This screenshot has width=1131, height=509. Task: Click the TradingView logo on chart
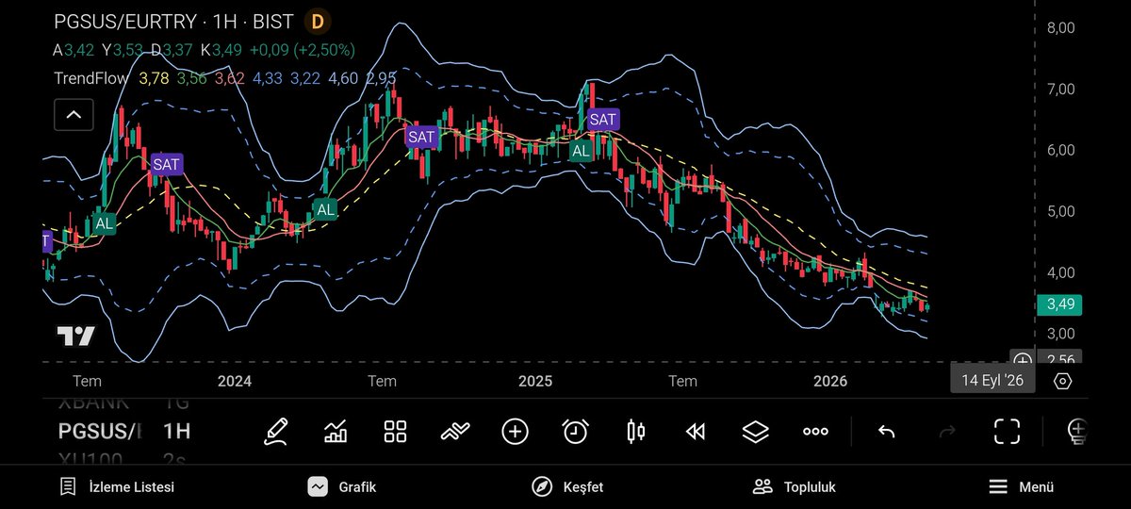[x=75, y=337]
